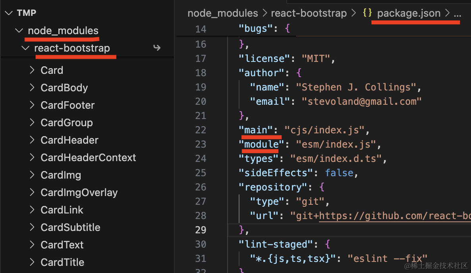Image resolution: width=471 pixels, height=273 pixels.
Task: Select the CardHeader folder name
Action: [69, 140]
